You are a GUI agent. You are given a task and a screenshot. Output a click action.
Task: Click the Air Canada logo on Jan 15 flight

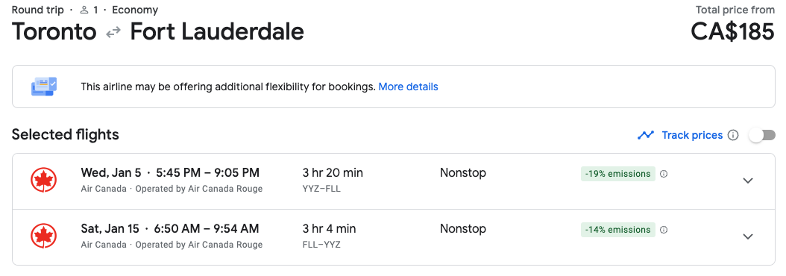[43, 236]
